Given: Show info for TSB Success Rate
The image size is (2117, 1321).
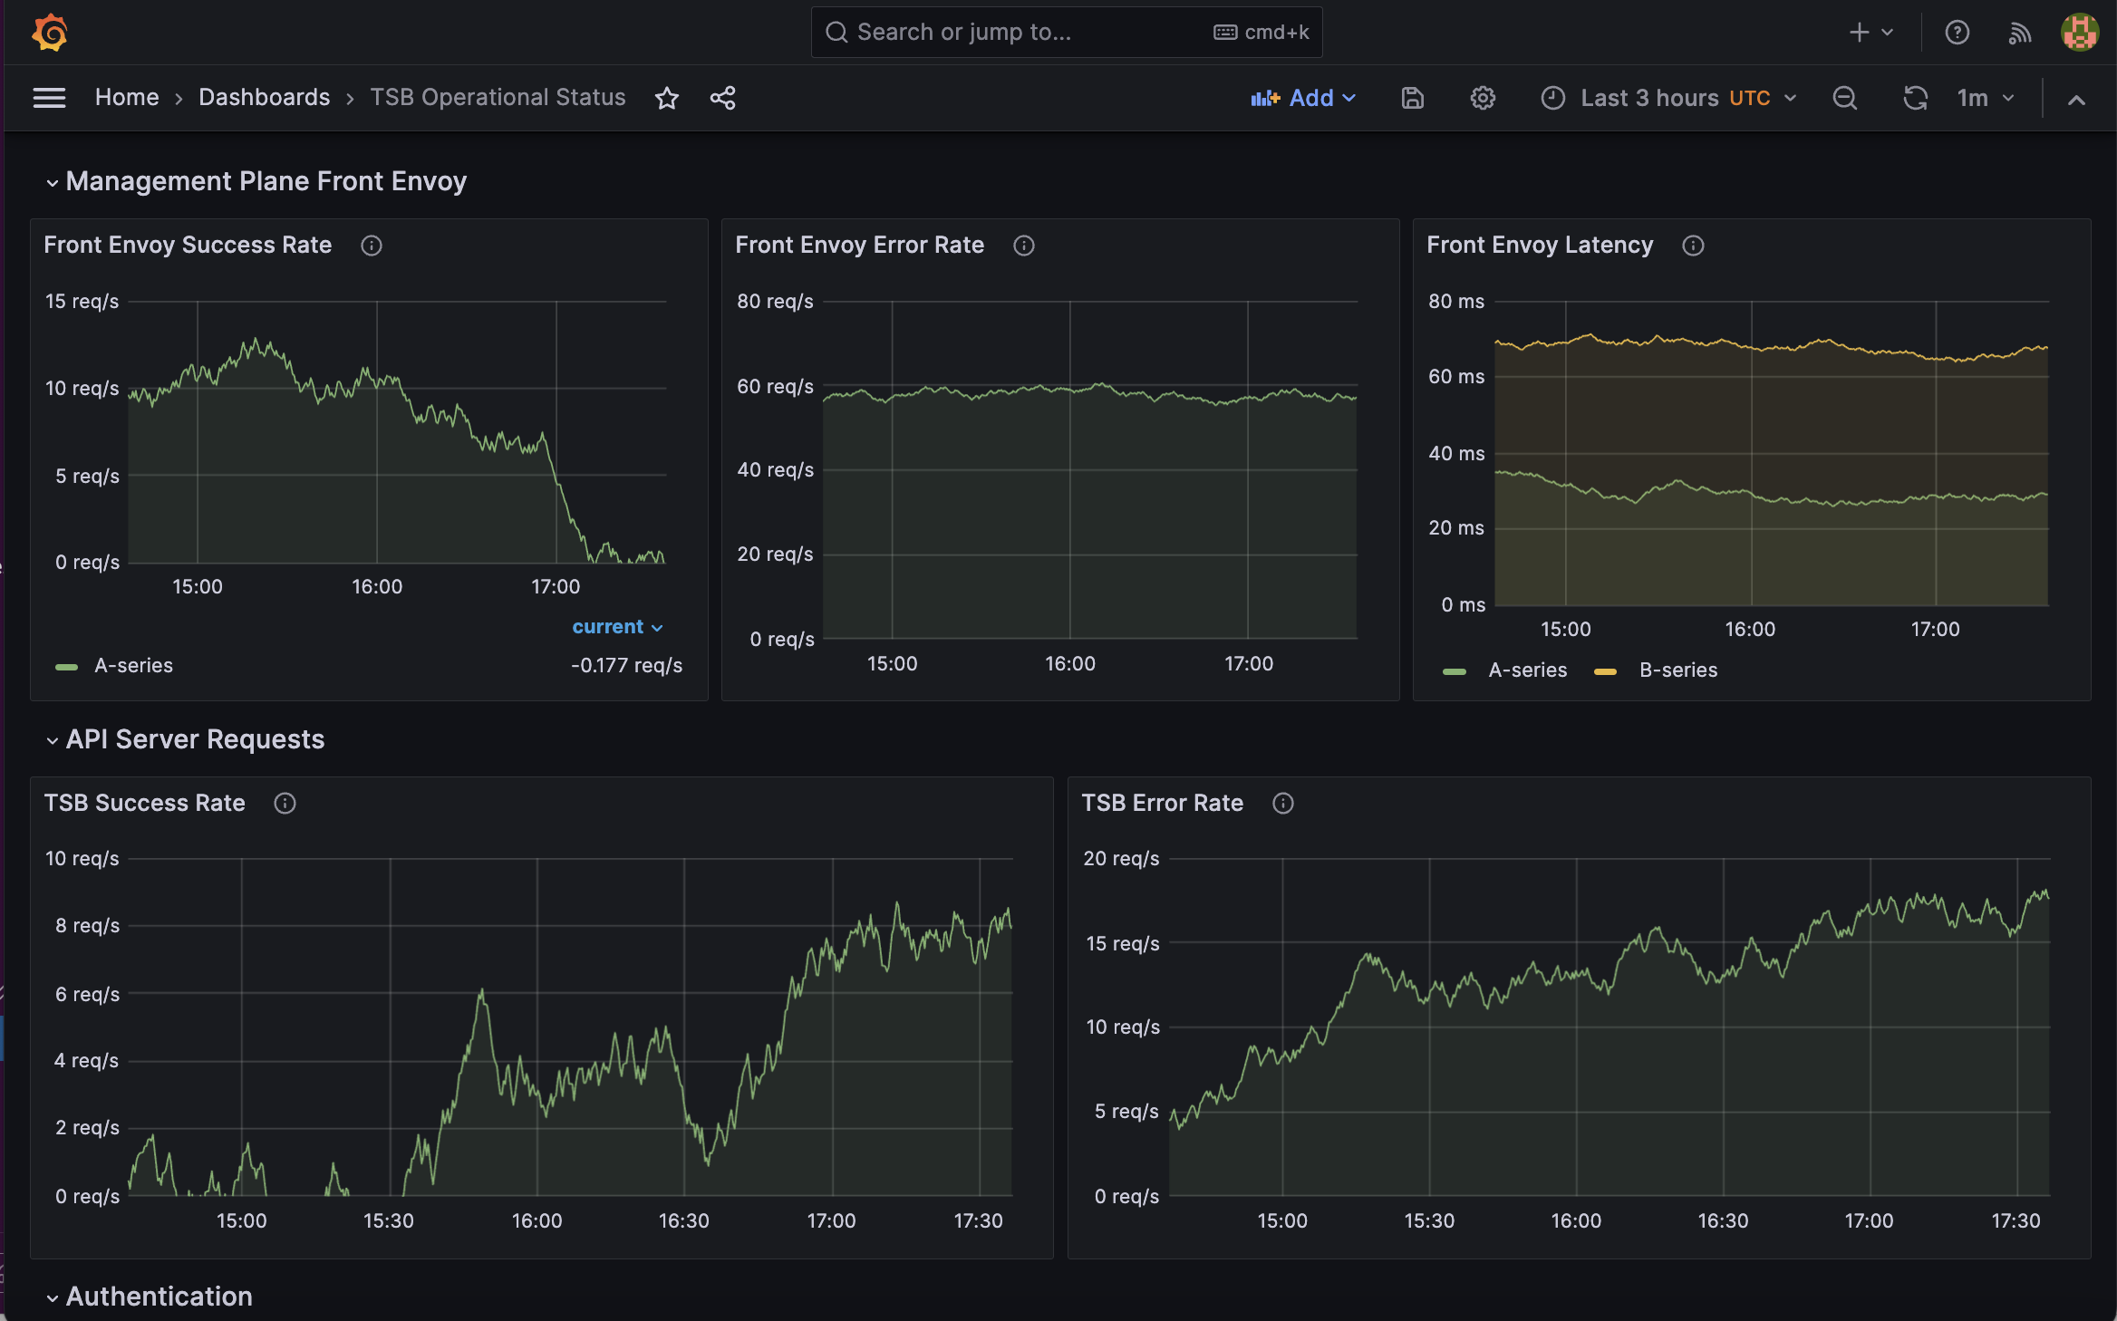Looking at the screenshot, I should tap(285, 804).
